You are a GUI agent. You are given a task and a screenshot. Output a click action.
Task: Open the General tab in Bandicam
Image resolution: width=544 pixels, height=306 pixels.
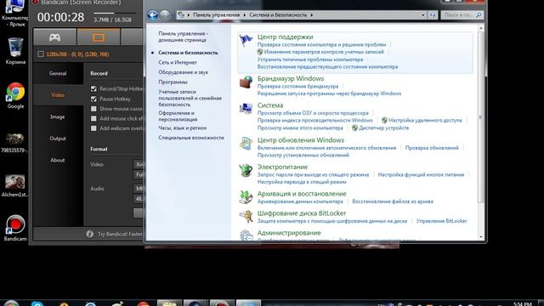(58, 74)
